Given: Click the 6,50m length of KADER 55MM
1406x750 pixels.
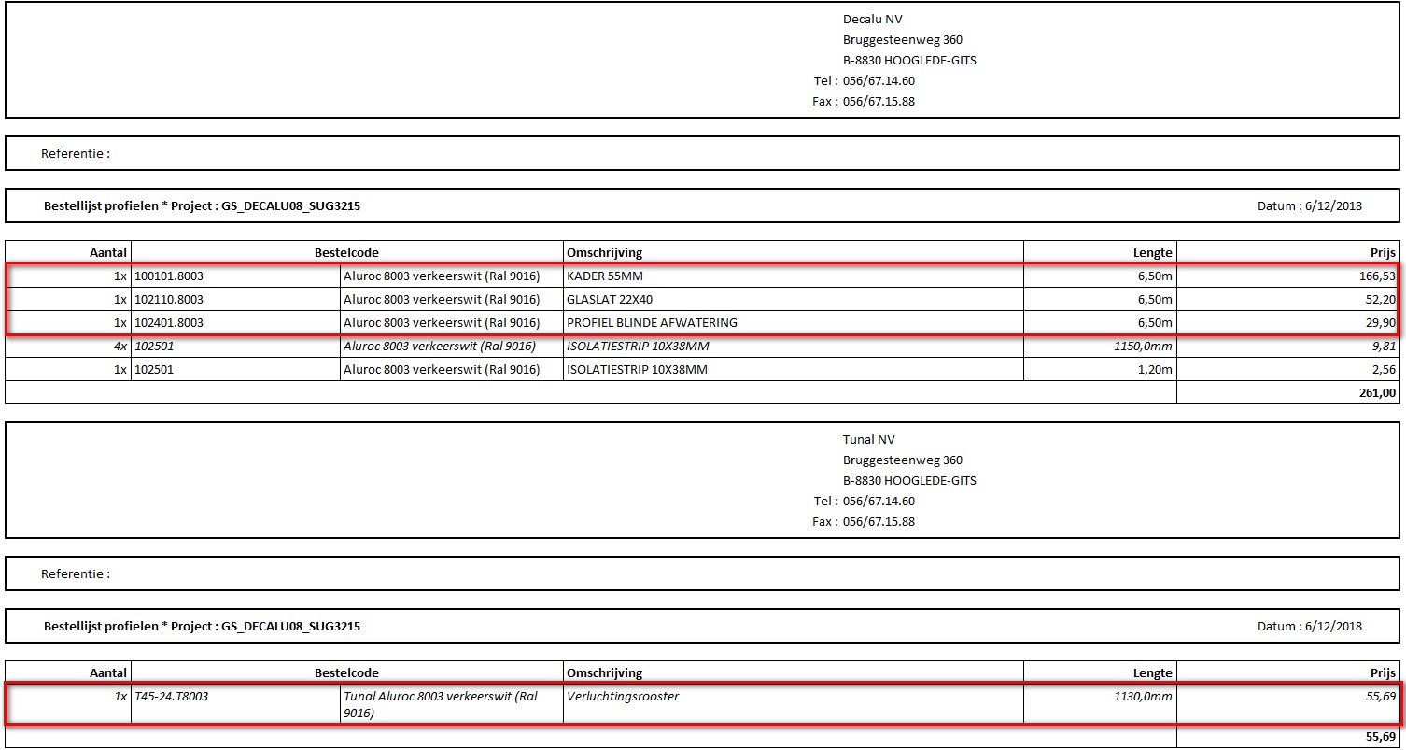Looking at the screenshot, I should click(1155, 276).
